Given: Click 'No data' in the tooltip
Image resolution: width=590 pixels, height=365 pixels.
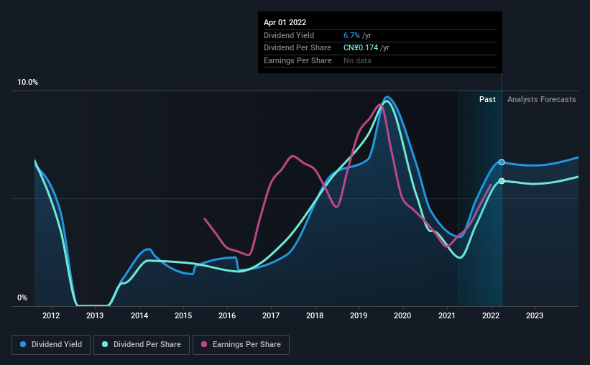Looking at the screenshot, I should (x=357, y=60).
